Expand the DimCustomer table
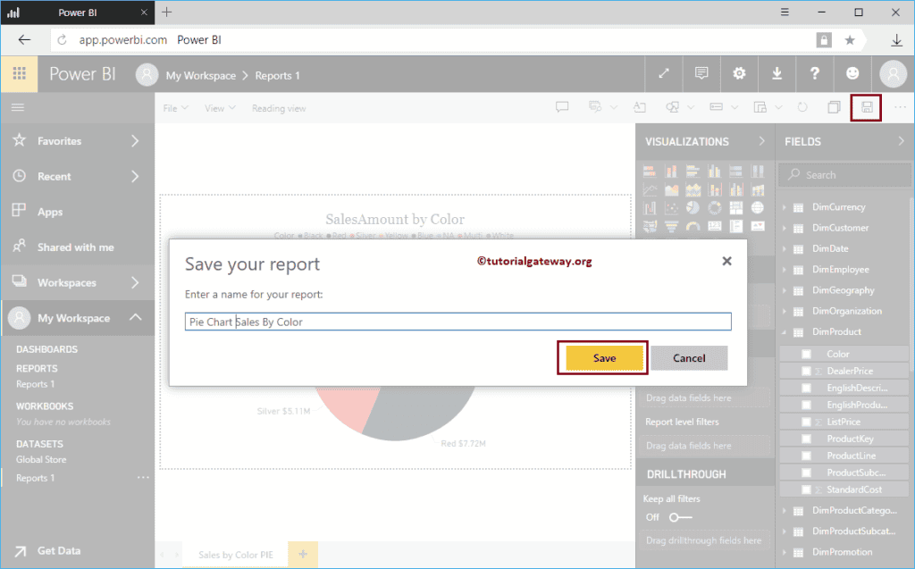This screenshot has height=569, width=915. click(x=785, y=228)
